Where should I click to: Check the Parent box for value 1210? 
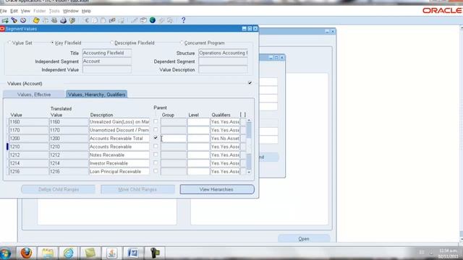(x=156, y=146)
